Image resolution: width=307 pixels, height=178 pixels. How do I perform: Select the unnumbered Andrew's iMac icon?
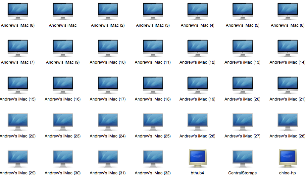point(63,11)
